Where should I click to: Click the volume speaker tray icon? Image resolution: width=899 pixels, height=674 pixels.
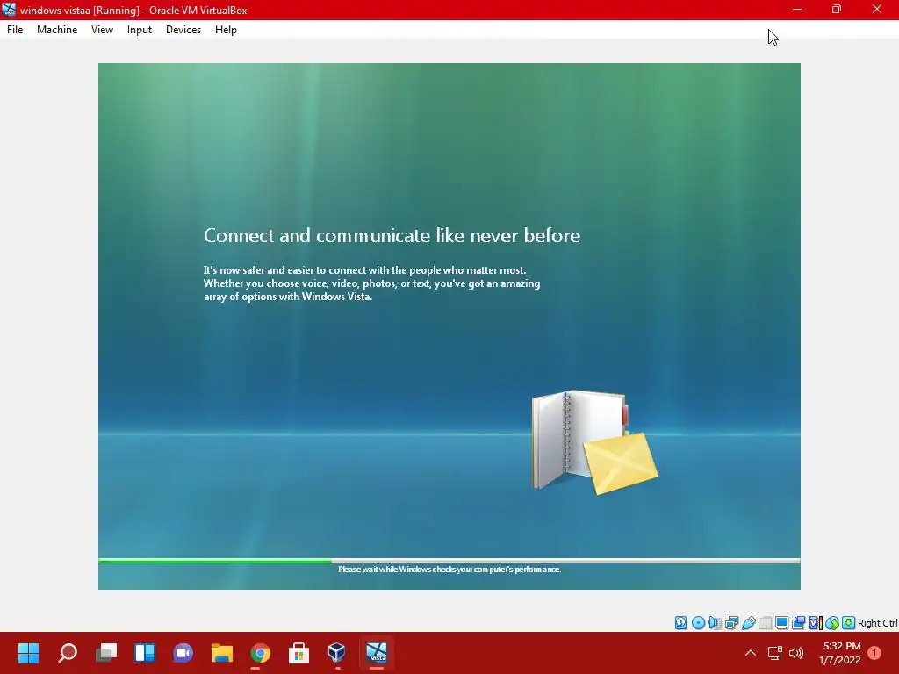796,653
